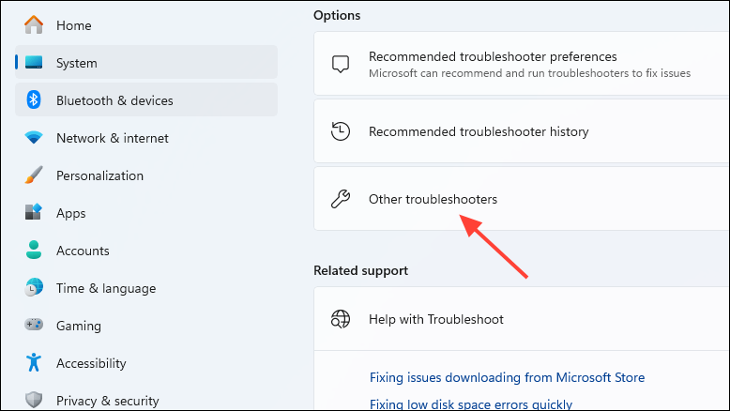This screenshot has width=730, height=411.
Task: Click the Time & language globe icon
Action: (34, 288)
